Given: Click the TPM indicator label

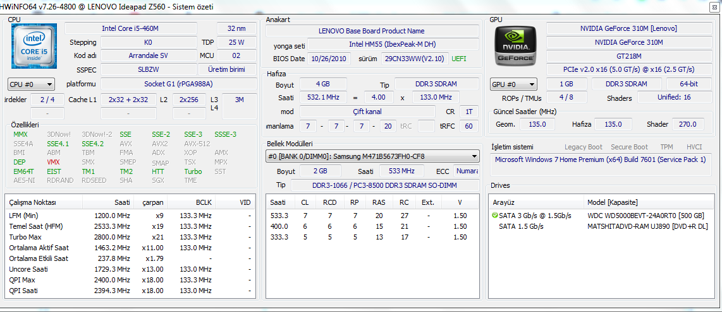Looking at the screenshot, I should click(x=666, y=147).
